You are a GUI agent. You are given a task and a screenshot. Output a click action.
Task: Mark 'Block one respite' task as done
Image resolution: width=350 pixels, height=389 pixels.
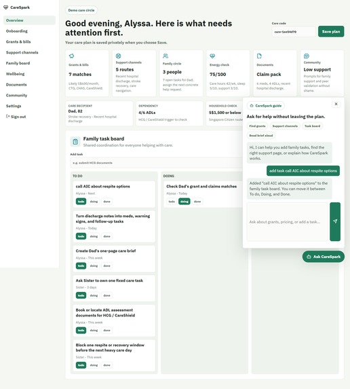[x=107, y=365]
